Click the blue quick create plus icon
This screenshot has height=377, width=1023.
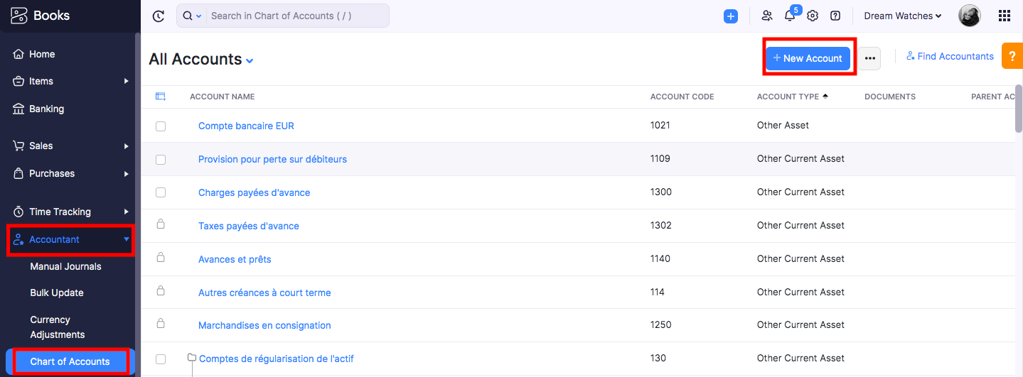point(731,16)
